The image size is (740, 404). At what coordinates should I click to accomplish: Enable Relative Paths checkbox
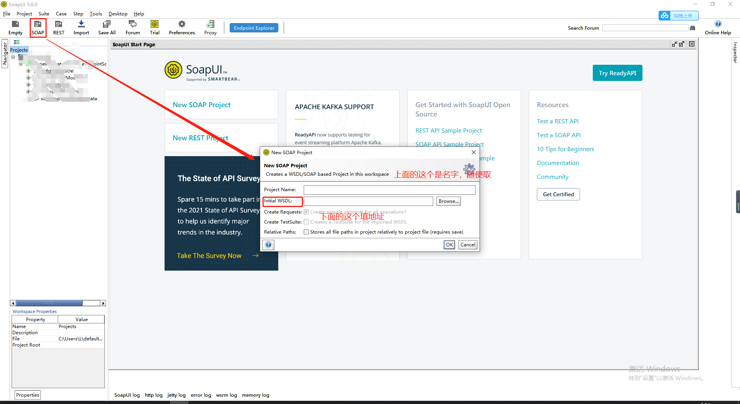306,232
